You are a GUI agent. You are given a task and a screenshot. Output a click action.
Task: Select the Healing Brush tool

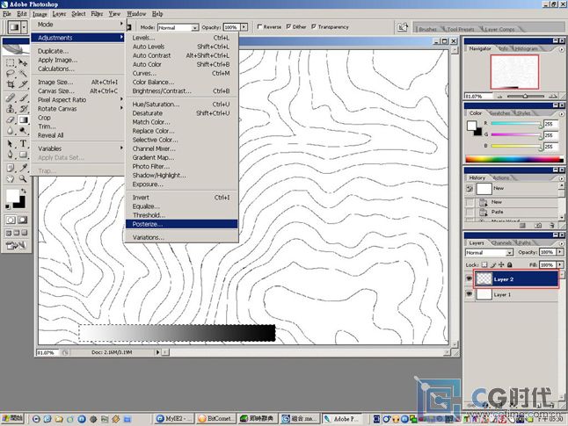point(11,97)
